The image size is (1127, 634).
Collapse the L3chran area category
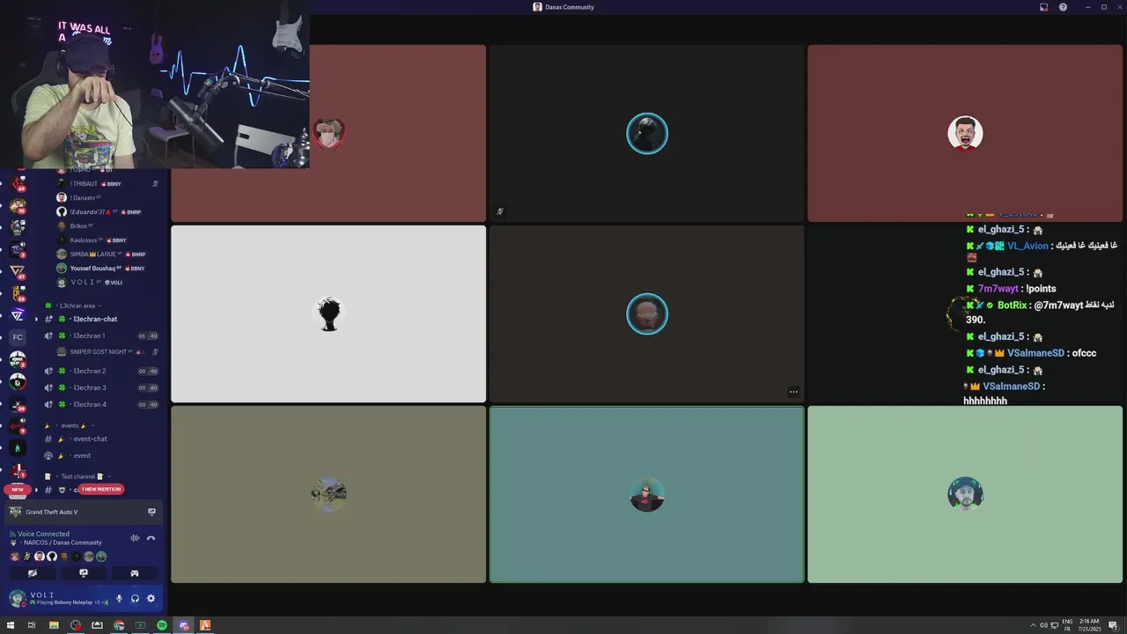(x=77, y=306)
